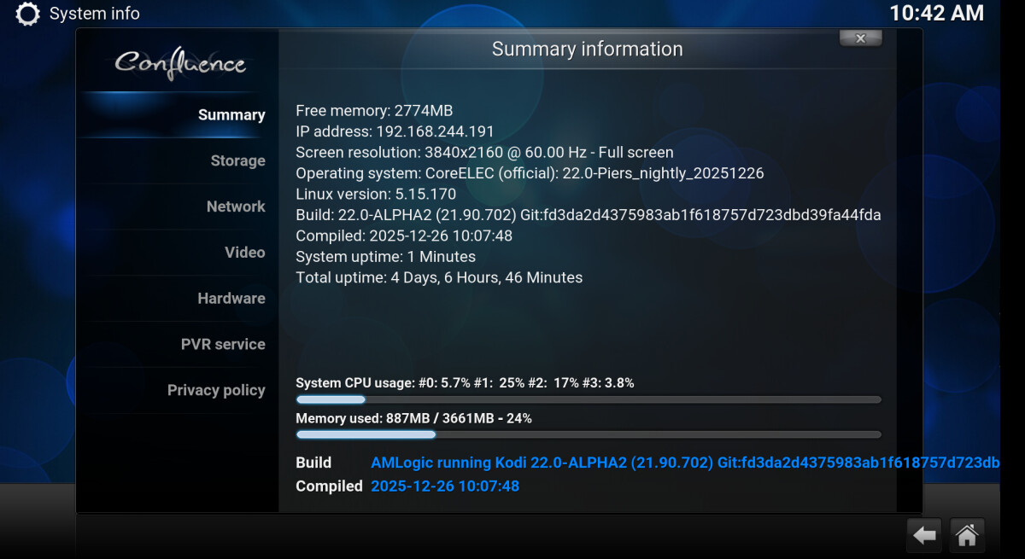Go to the home screen icon
The width and height of the screenshot is (1025, 559).
coord(967,535)
